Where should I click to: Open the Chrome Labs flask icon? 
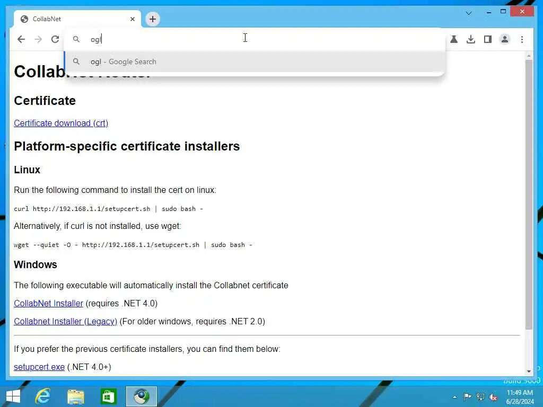pos(454,39)
